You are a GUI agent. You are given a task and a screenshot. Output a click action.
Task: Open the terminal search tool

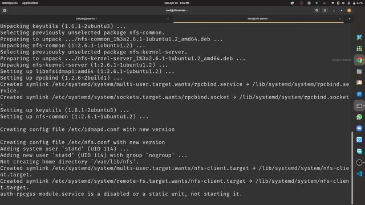(317, 10)
